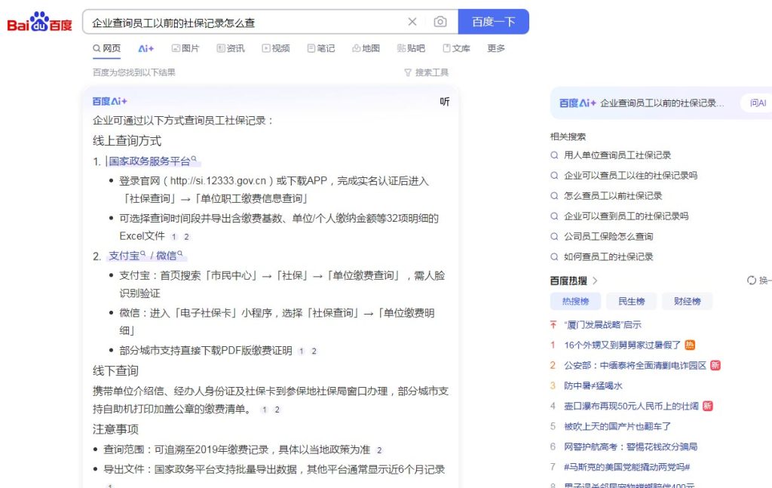Viewport: 772px width, 488px height.
Task: Select the 民生榜 tab
Action: point(632,302)
